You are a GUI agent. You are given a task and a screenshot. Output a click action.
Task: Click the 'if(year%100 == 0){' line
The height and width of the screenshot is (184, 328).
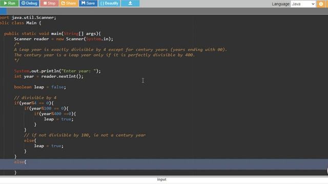(46, 108)
